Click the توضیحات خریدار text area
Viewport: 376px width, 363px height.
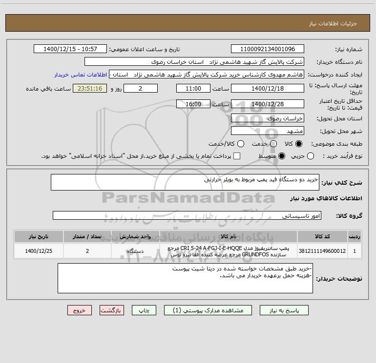tap(185, 278)
